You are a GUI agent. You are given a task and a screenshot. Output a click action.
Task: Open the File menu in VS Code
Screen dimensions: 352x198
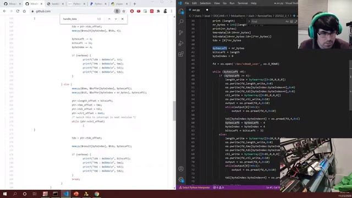pyautogui.click(x=187, y=3)
